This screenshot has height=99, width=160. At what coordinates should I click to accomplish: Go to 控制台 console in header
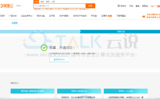pyautogui.click(x=145, y=6)
